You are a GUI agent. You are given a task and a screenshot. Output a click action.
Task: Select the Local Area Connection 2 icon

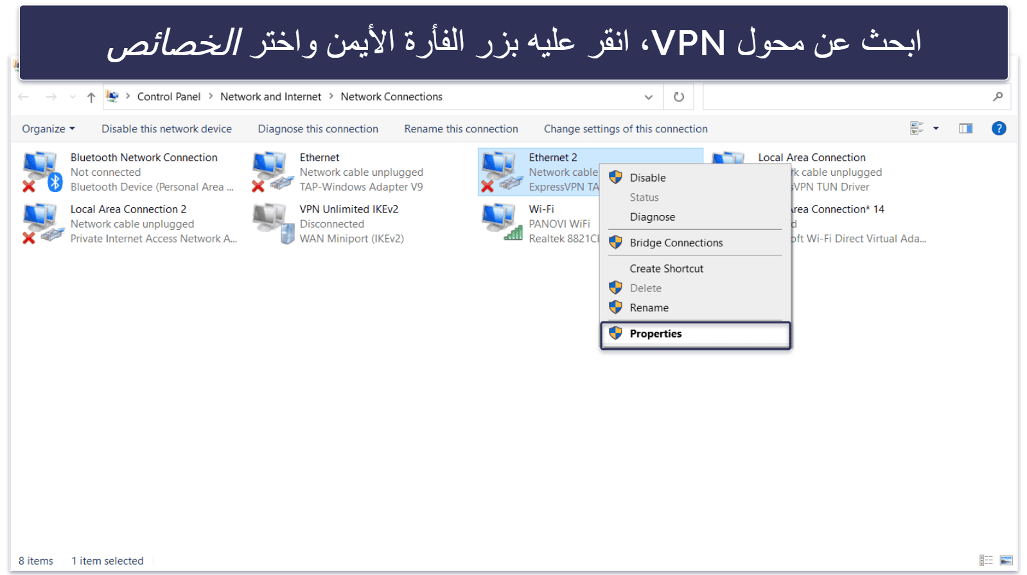click(x=42, y=223)
